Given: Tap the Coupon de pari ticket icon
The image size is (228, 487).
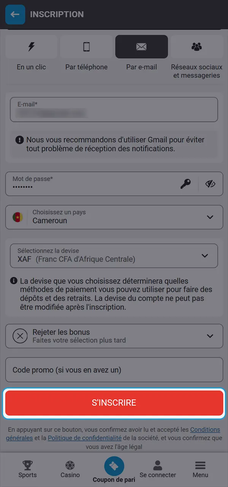Looking at the screenshot, I should coord(114,465).
